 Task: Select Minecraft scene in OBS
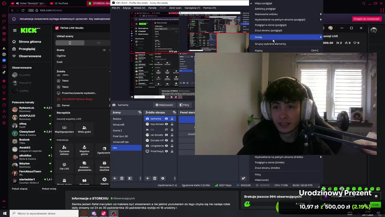coord(126,125)
